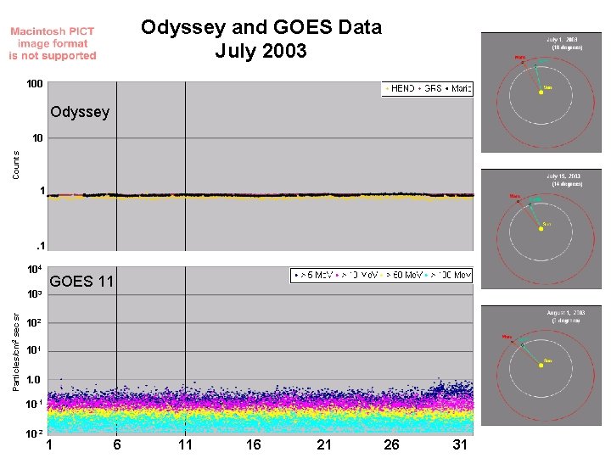The width and height of the screenshot is (611, 458).
Task: Click the 100 tick on the Counts axis
Action: tap(35, 84)
